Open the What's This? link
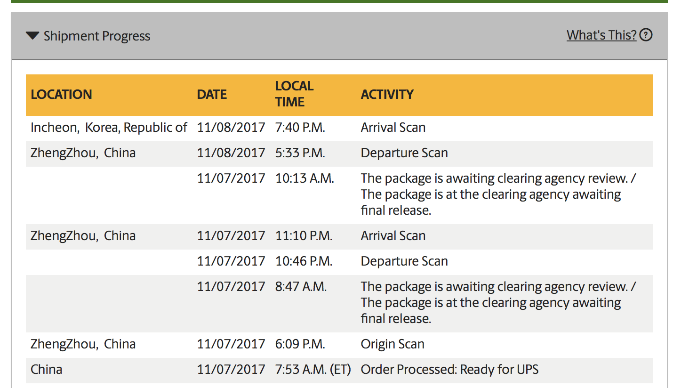 pyautogui.click(x=601, y=35)
